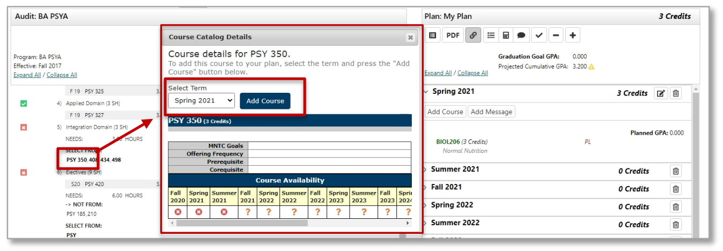This screenshot has width=723, height=251.
Task: Click the minus icon in plan toolbar
Action: tap(556, 35)
